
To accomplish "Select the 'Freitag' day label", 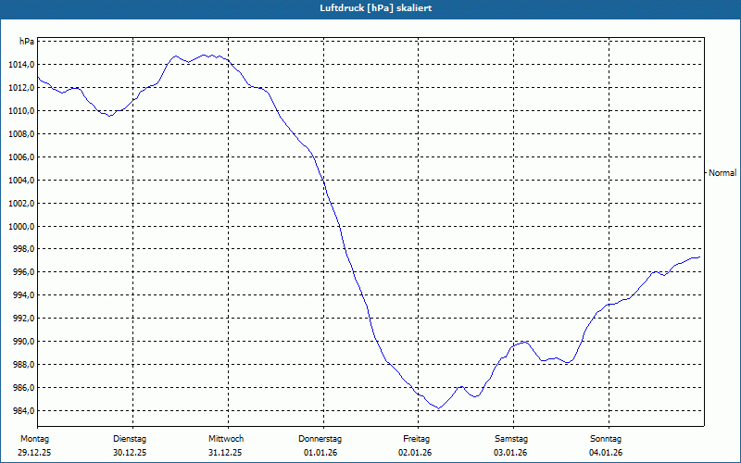I will coord(416,439).
